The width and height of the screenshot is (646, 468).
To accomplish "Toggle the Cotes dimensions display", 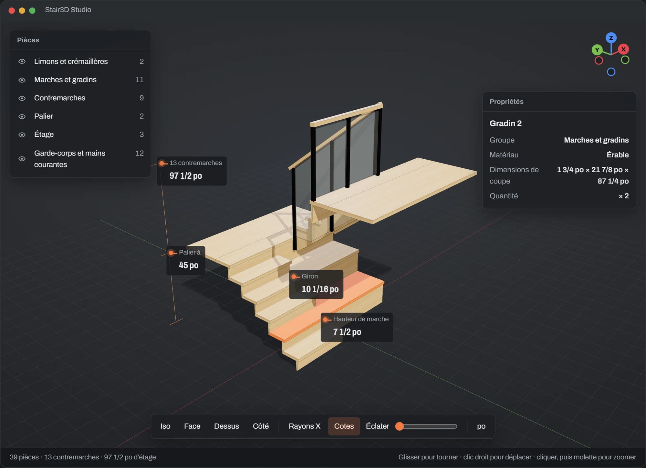I will (344, 426).
